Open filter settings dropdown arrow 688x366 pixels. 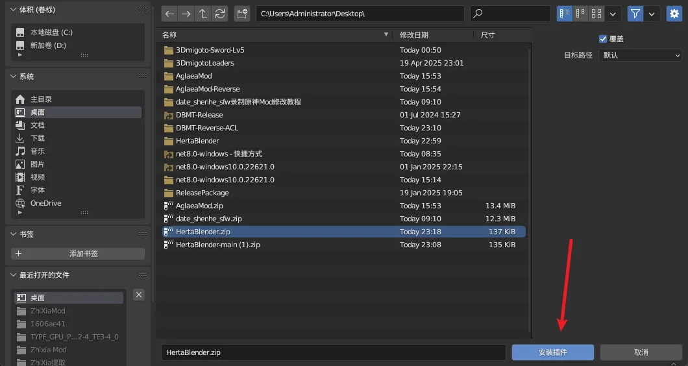coord(652,14)
